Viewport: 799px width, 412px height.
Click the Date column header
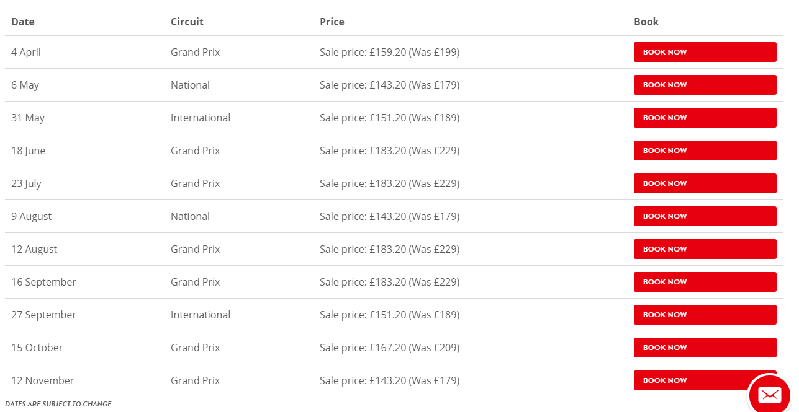click(x=23, y=22)
